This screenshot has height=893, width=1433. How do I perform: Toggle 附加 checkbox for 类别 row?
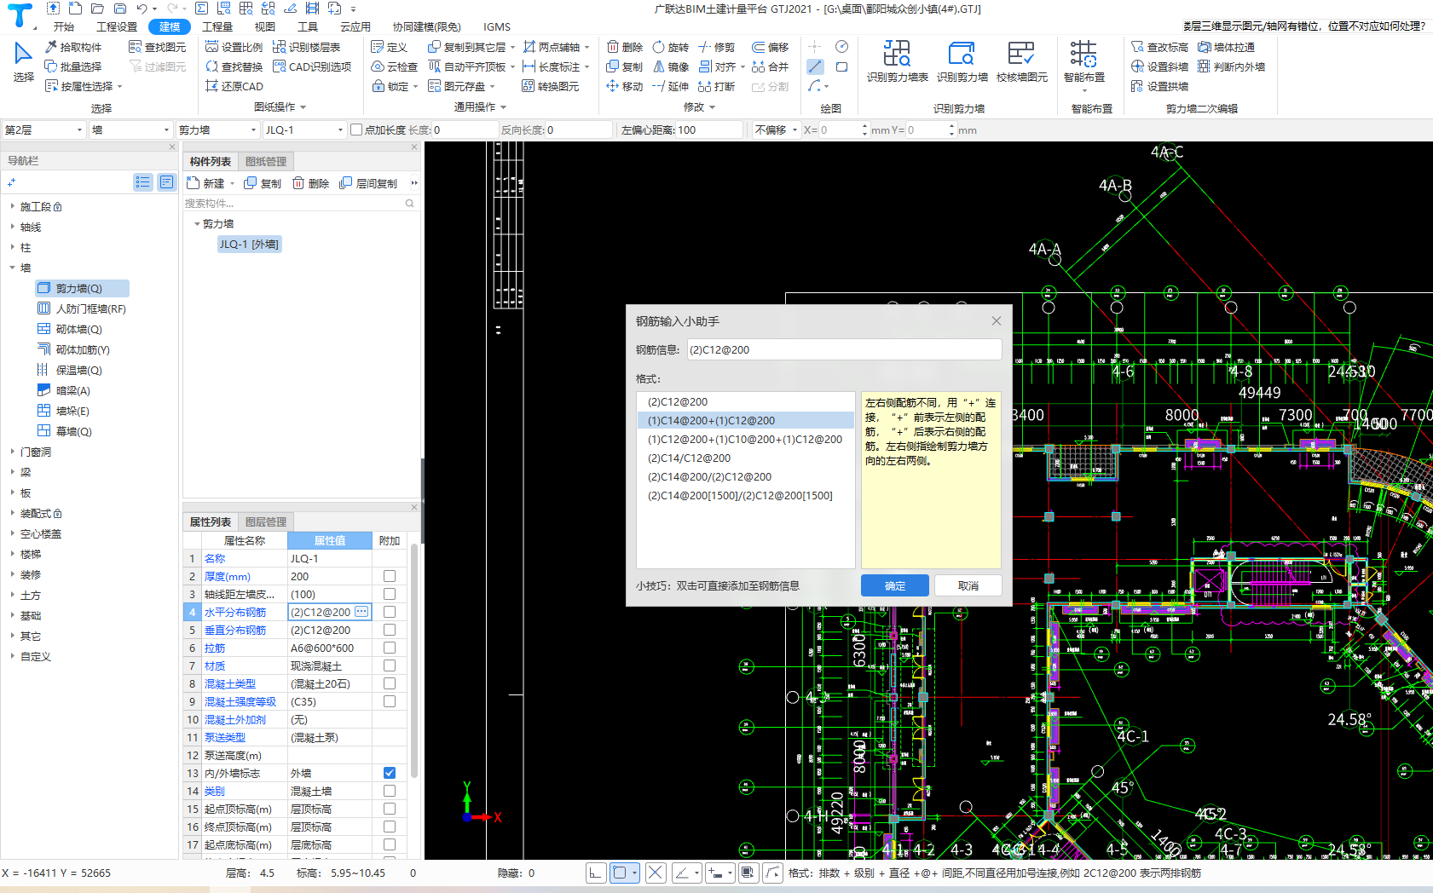390,791
